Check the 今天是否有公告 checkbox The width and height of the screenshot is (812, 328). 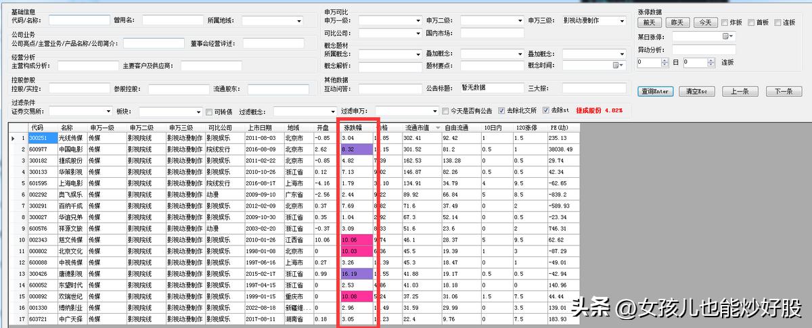(x=445, y=111)
